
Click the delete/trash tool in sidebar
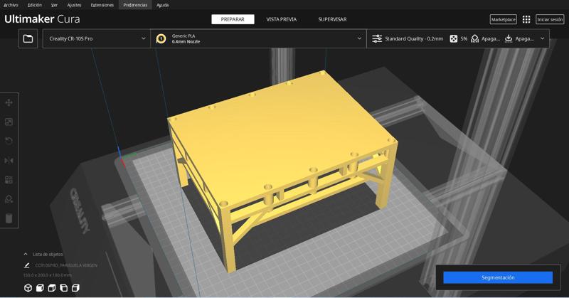pos(9,218)
